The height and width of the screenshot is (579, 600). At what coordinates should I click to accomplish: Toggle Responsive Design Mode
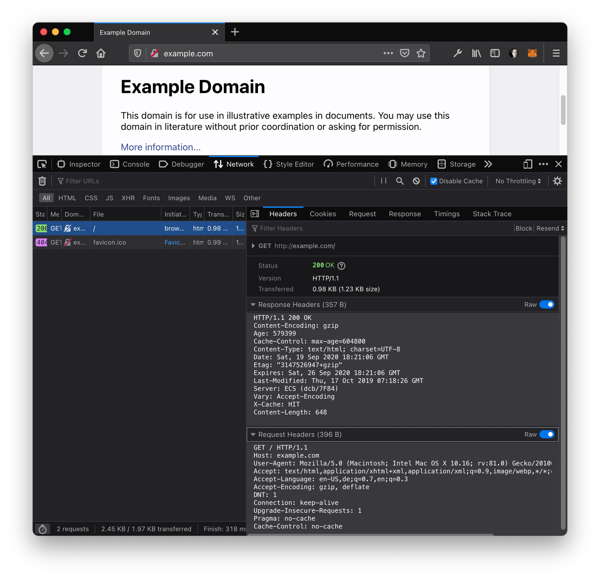[527, 164]
